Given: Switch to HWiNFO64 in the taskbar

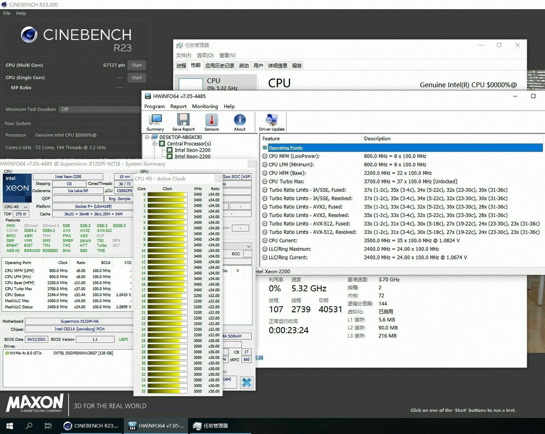Looking at the screenshot, I should click(x=156, y=426).
